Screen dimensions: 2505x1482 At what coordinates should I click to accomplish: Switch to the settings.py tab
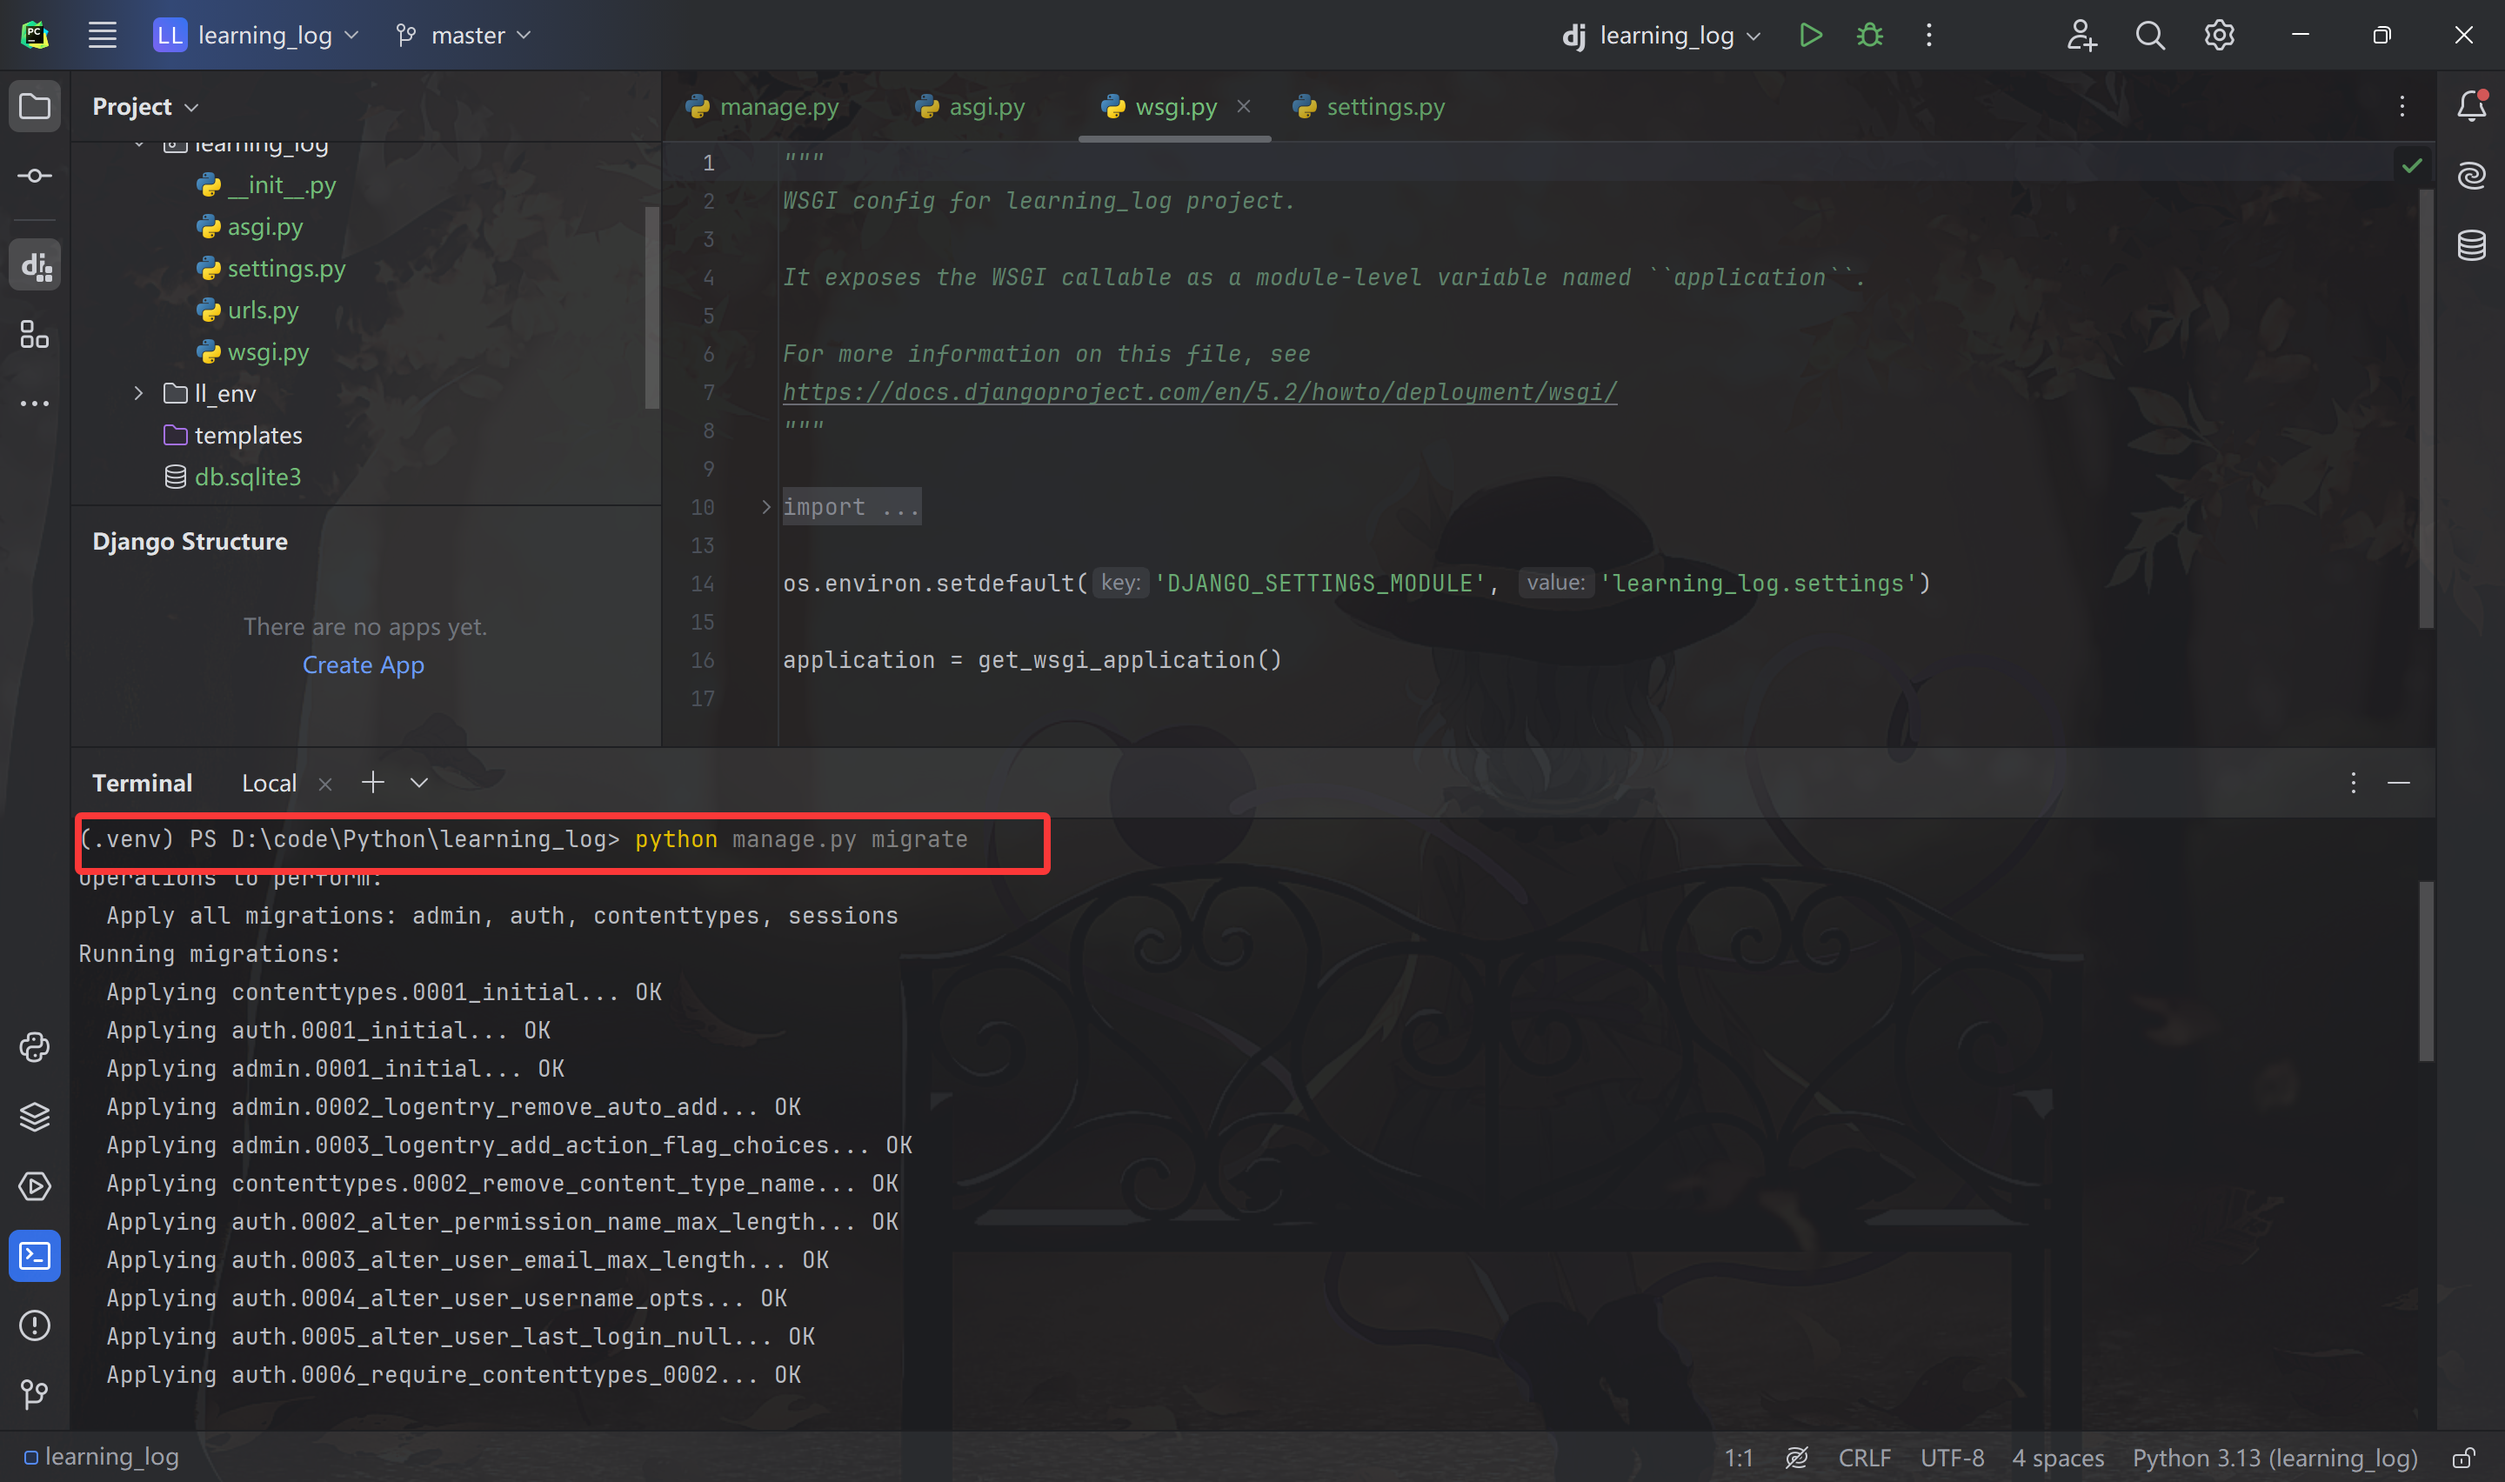pos(1384,107)
